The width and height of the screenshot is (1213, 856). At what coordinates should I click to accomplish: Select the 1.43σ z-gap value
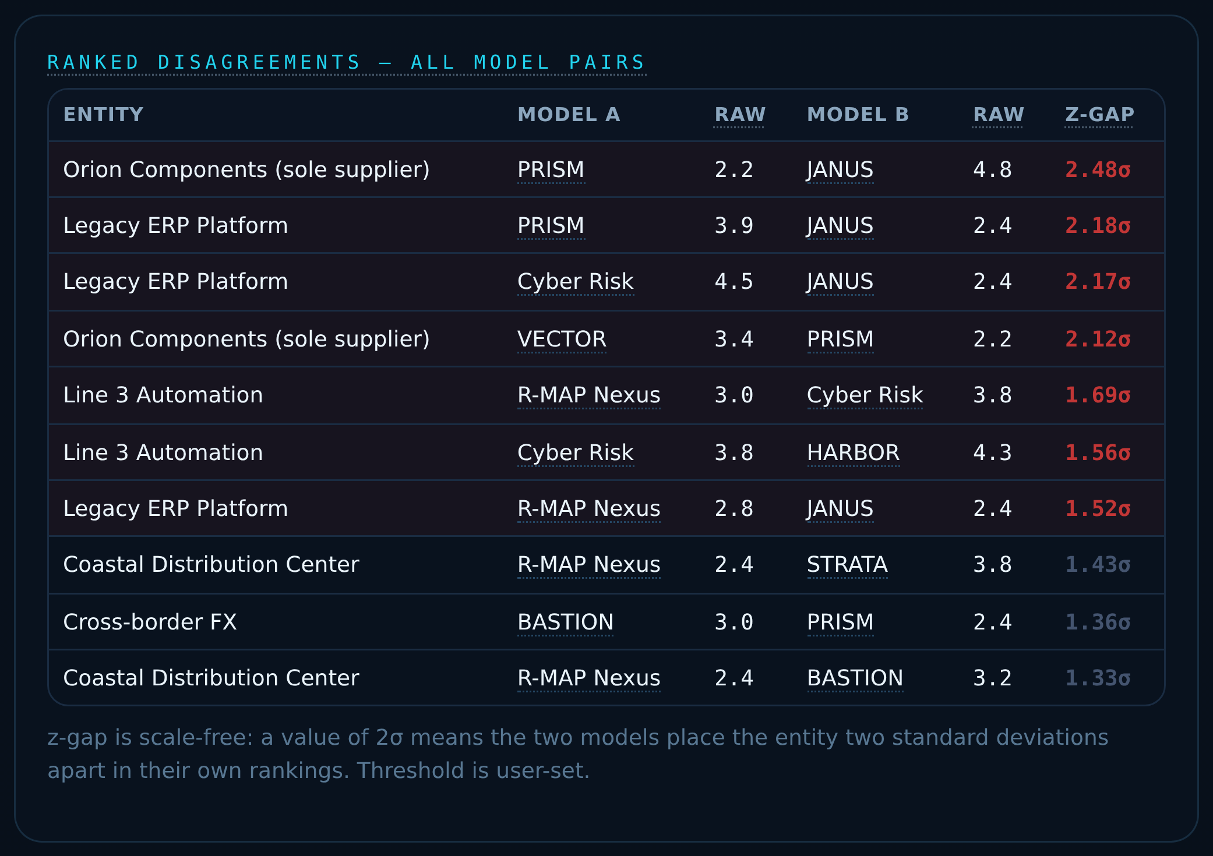(1098, 565)
